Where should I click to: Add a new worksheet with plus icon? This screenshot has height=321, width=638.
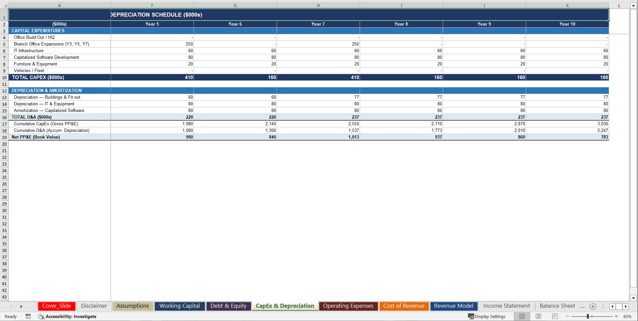(x=592, y=306)
